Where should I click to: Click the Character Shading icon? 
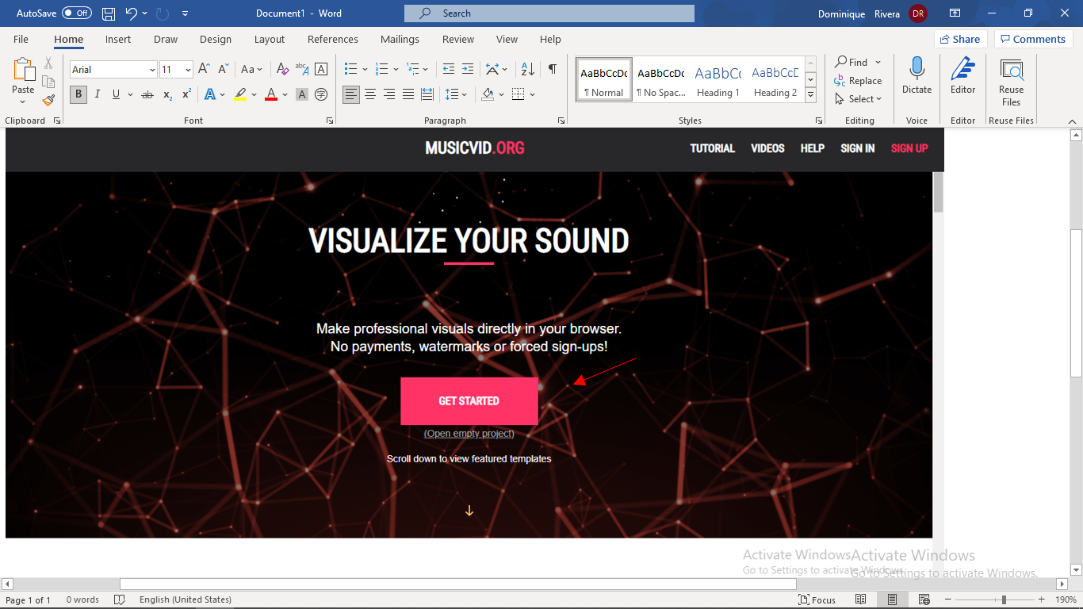click(302, 94)
